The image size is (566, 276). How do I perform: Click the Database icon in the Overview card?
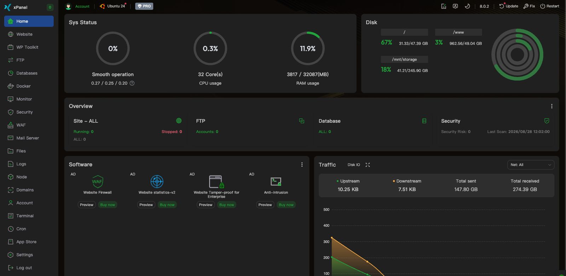[x=424, y=121]
